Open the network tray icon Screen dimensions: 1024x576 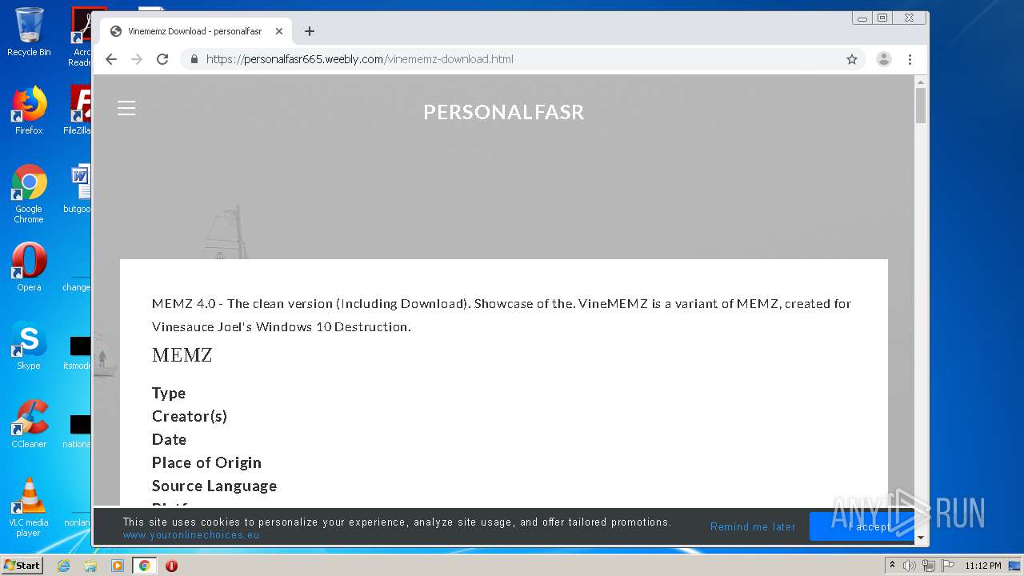[929, 566]
